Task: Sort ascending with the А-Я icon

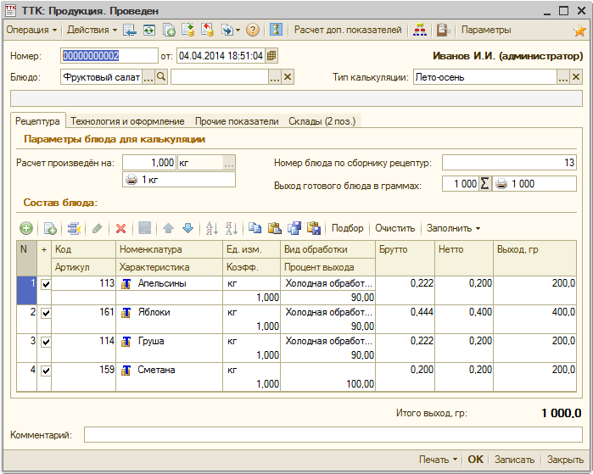Action: 212,228
